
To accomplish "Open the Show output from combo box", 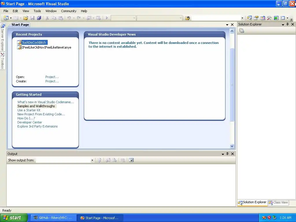I will pos(65,160).
